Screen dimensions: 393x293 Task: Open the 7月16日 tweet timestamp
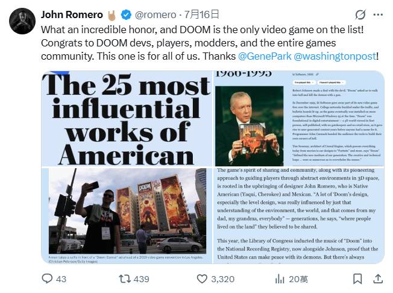tap(202, 15)
